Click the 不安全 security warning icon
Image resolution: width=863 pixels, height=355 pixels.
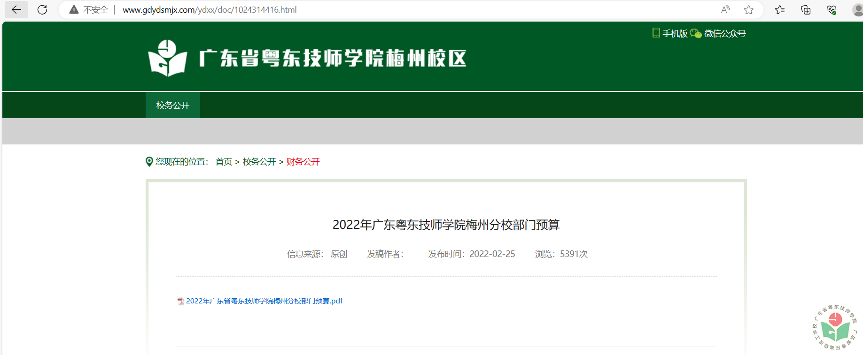[x=74, y=10]
